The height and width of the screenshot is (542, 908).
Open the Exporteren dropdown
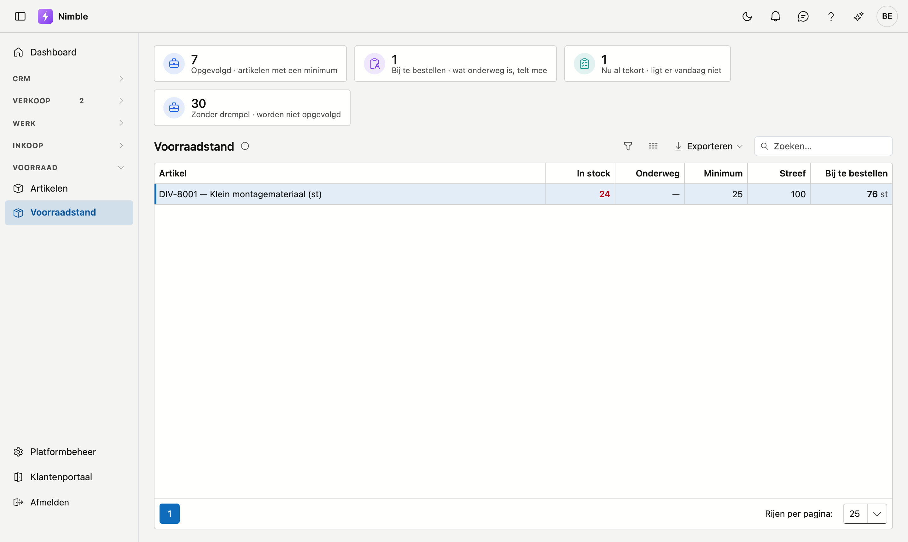[x=708, y=146]
